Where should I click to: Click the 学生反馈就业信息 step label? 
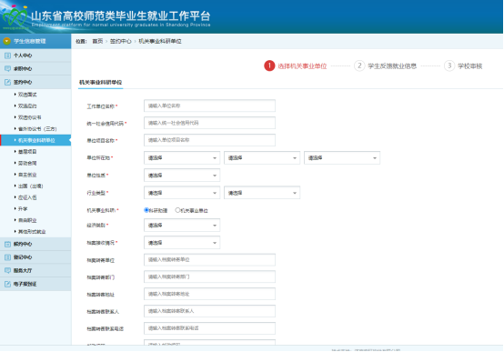[392, 66]
